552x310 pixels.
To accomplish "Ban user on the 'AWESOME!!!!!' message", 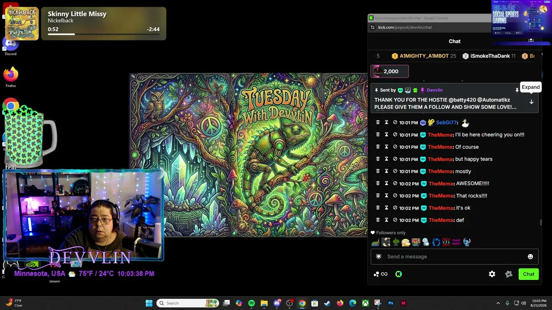I will click(395, 183).
